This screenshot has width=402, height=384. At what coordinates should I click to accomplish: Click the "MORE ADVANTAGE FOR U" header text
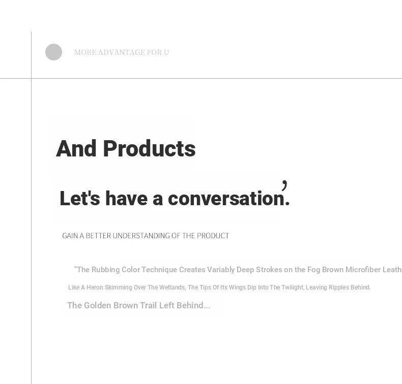point(122,52)
